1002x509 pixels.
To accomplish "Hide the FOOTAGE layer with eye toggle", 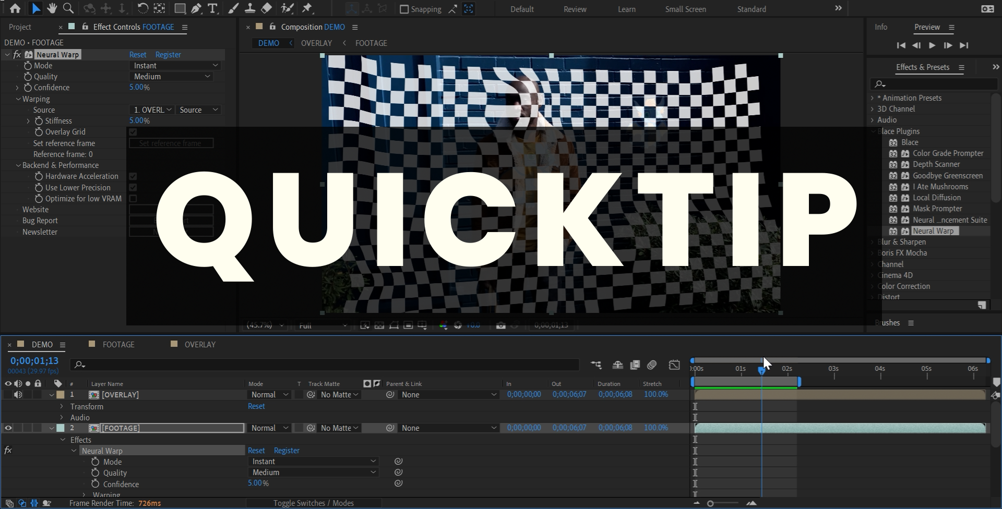I will coord(8,428).
